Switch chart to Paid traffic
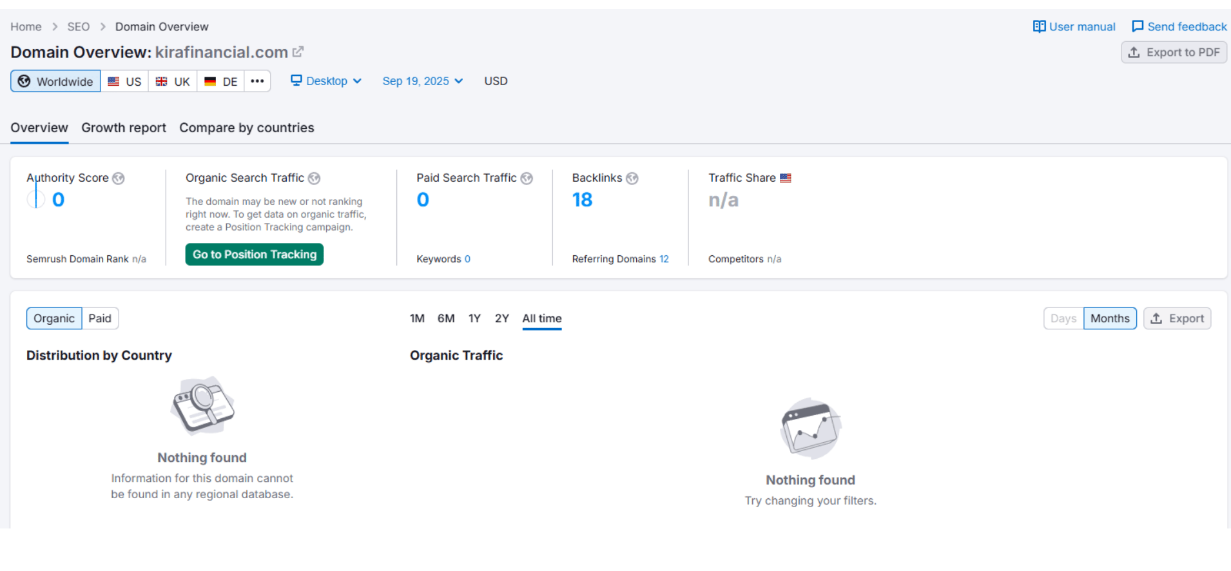Image resolution: width=1231 pixels, height=571 pixels. click(x=100, y=318)
